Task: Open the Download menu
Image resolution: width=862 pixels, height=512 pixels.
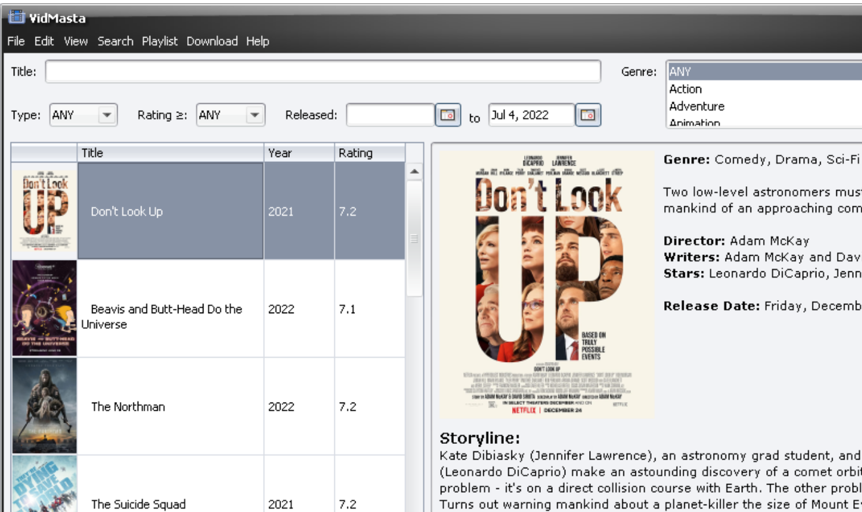Action: pyautogui.click(x=212, y=41)
